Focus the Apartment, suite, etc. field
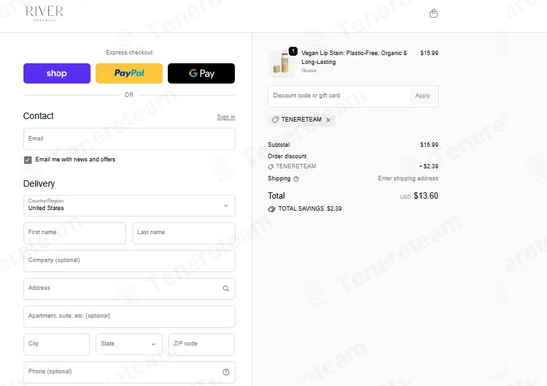 (x=129, y=316)
